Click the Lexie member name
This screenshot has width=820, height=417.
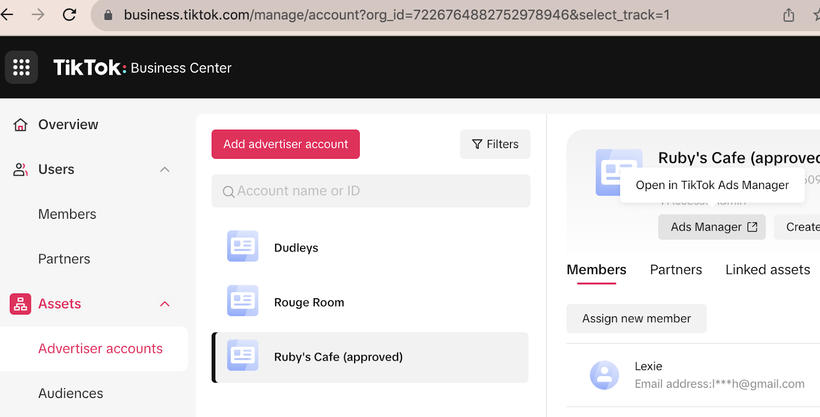pyautogui.click(x=648, y=366)
